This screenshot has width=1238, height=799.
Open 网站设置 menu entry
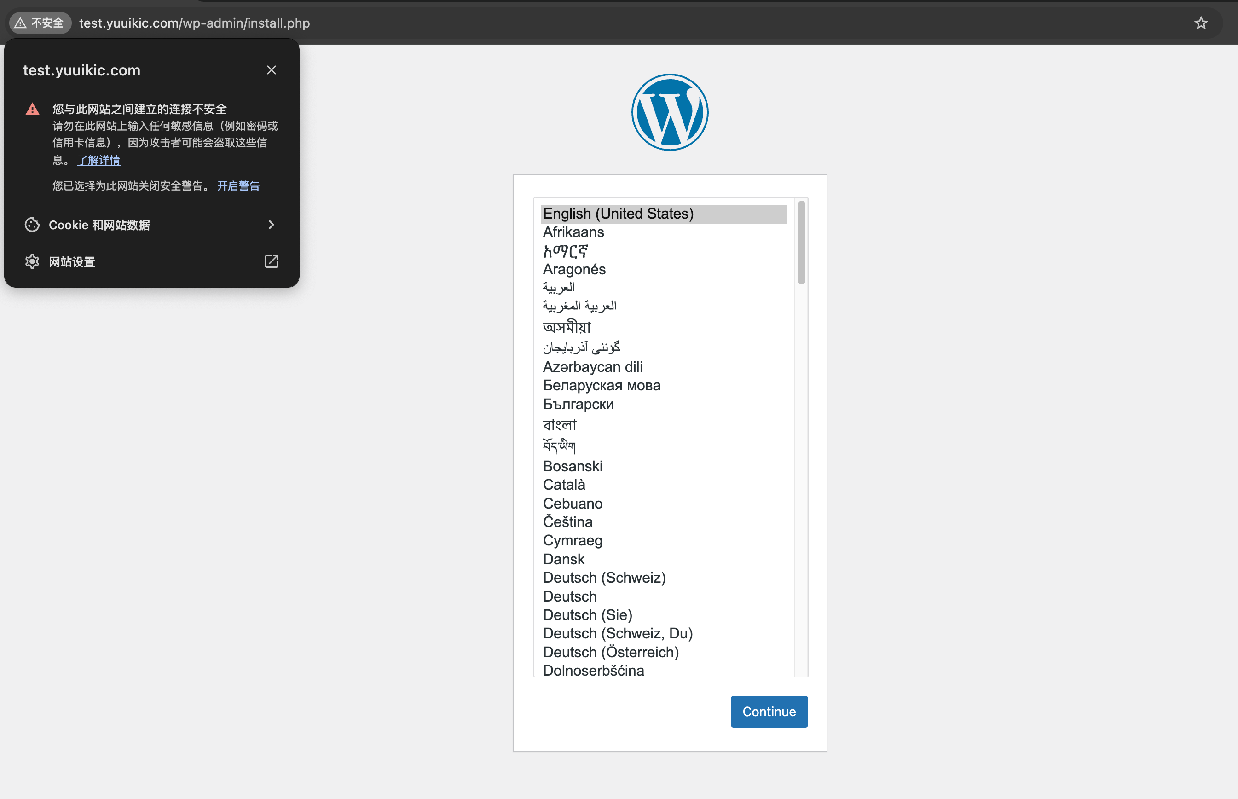[72, 261]
